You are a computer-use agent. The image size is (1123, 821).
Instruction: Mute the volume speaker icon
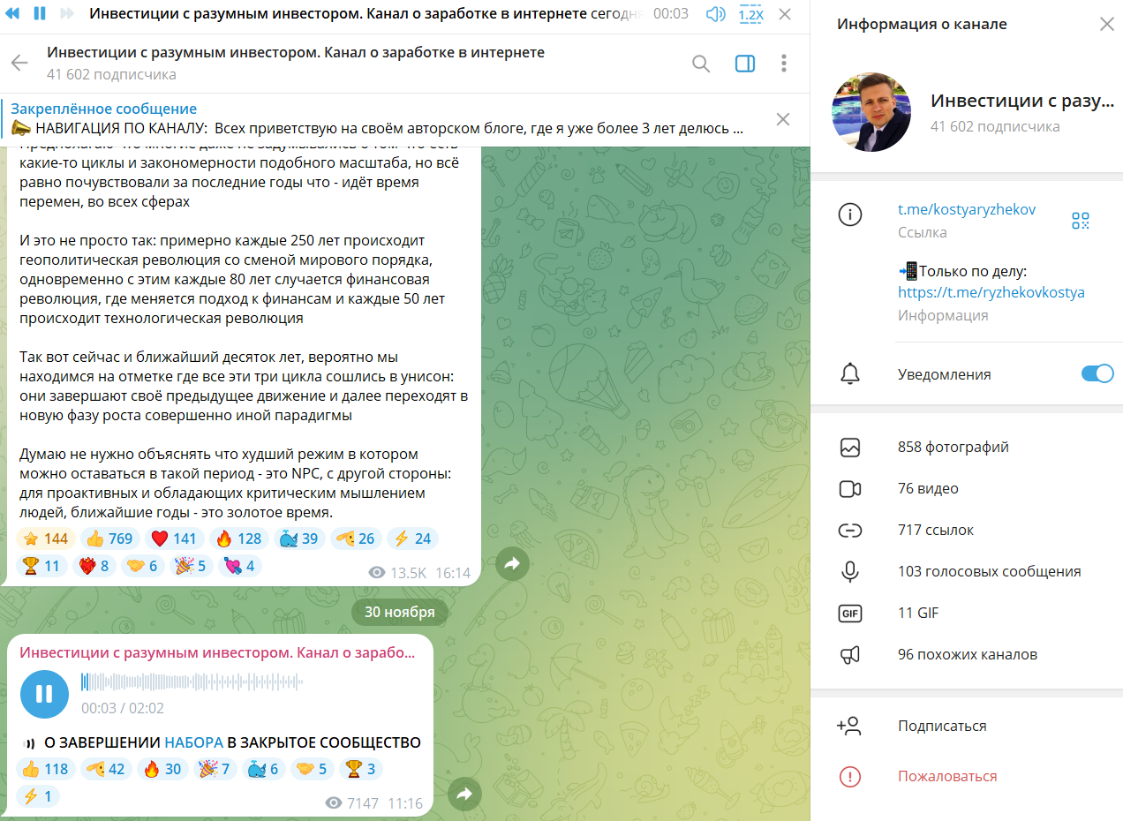click(x=716, y=14)
